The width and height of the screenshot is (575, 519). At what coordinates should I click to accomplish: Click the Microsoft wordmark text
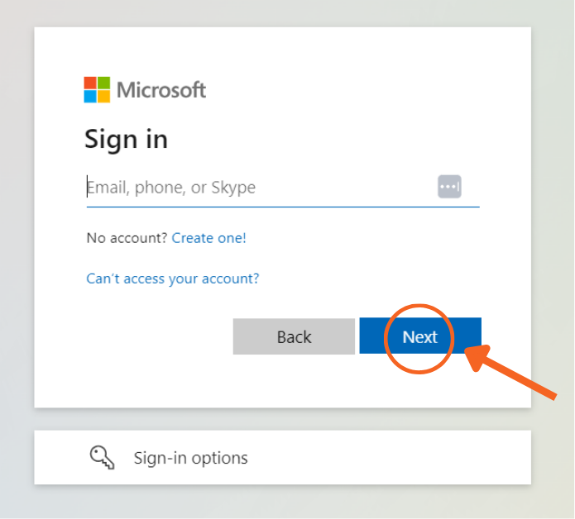click(161, 89)
